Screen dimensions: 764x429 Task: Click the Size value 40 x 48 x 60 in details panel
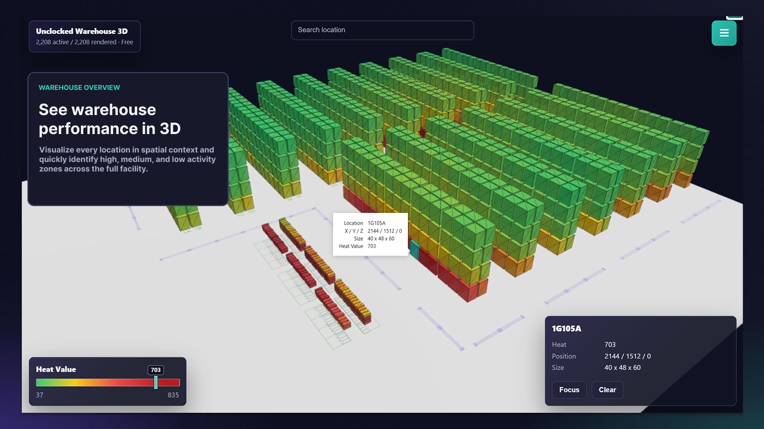click(622, 368)
